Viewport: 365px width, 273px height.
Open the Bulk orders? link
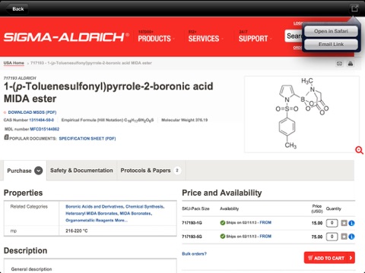coord(194,253)
